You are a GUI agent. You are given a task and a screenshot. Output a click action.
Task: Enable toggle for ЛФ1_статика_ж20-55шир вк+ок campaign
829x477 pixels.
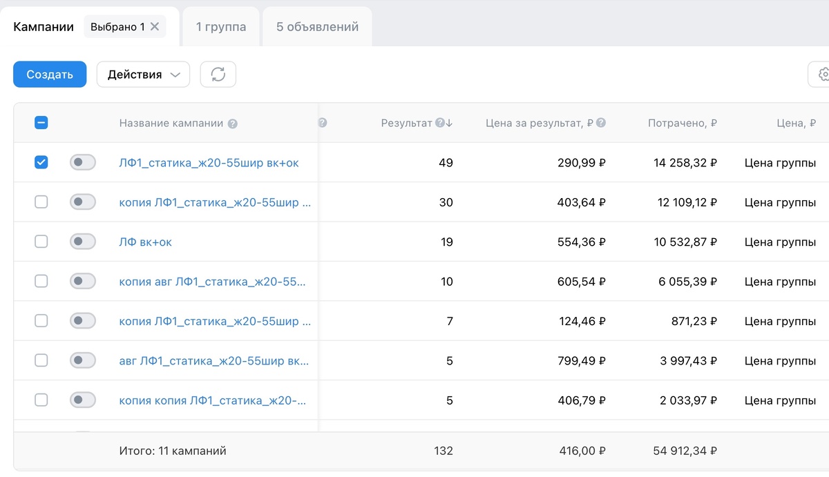82,163
